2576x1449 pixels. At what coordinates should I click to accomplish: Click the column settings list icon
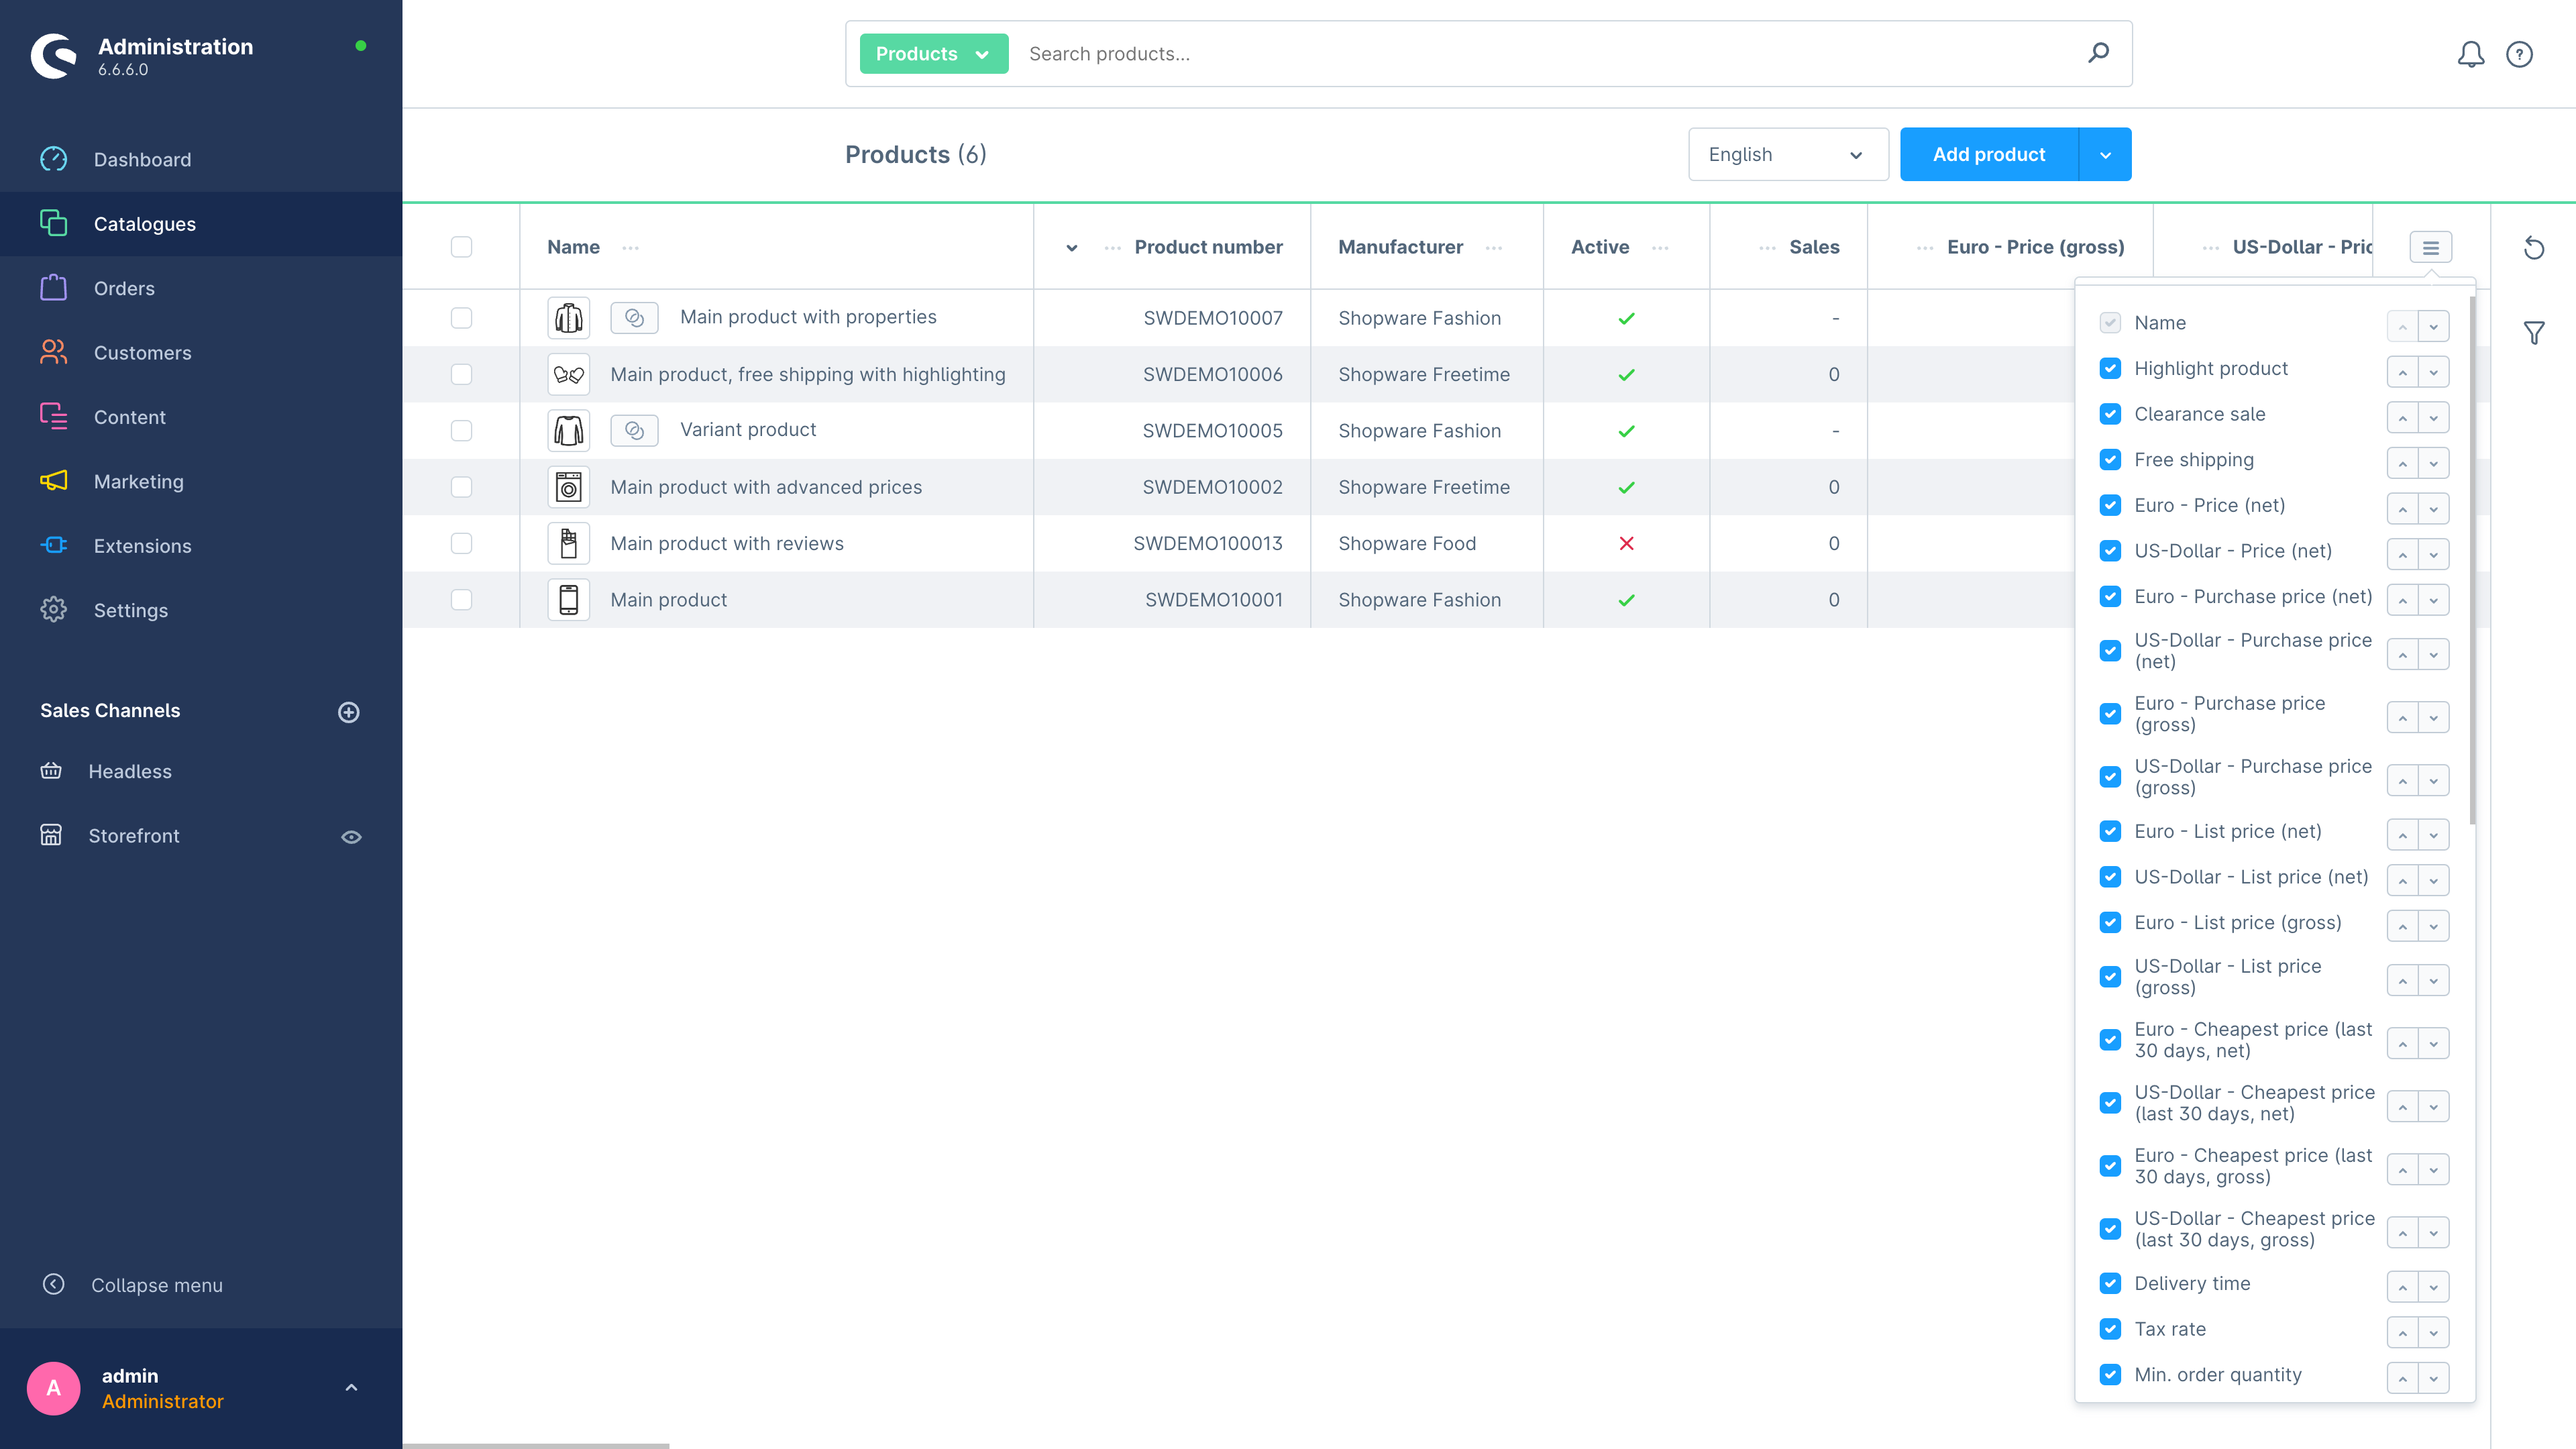pos(2431,248)
